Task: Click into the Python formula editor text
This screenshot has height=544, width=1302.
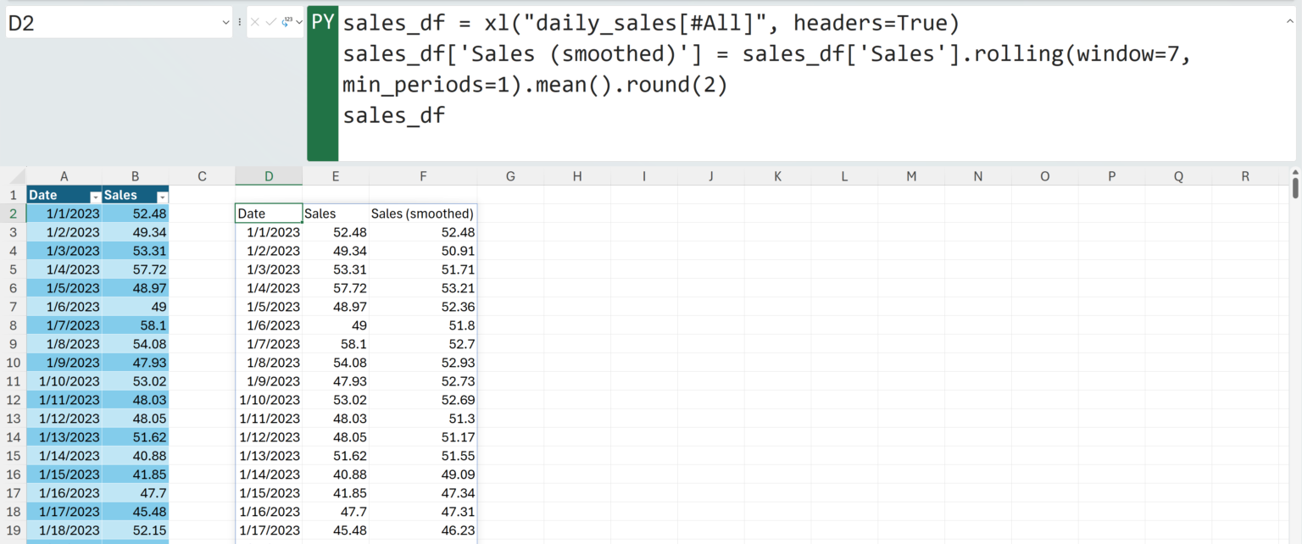Action: [805, 83]
